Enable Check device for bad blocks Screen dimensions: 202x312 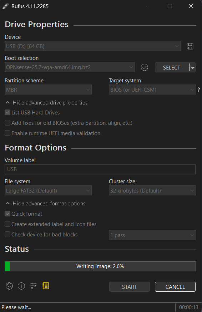(7, 234)
